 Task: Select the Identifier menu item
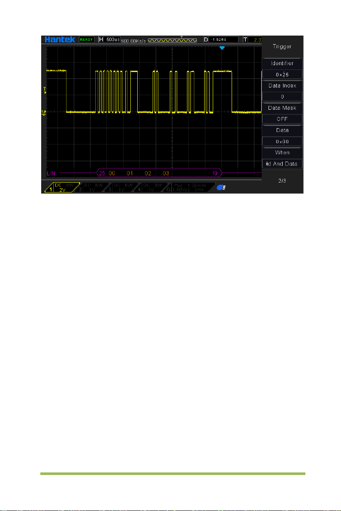click(x=282, y=63)
